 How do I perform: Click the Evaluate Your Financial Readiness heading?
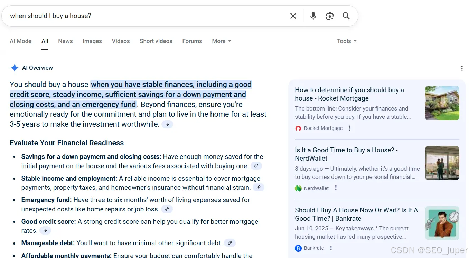coord(67,143)
